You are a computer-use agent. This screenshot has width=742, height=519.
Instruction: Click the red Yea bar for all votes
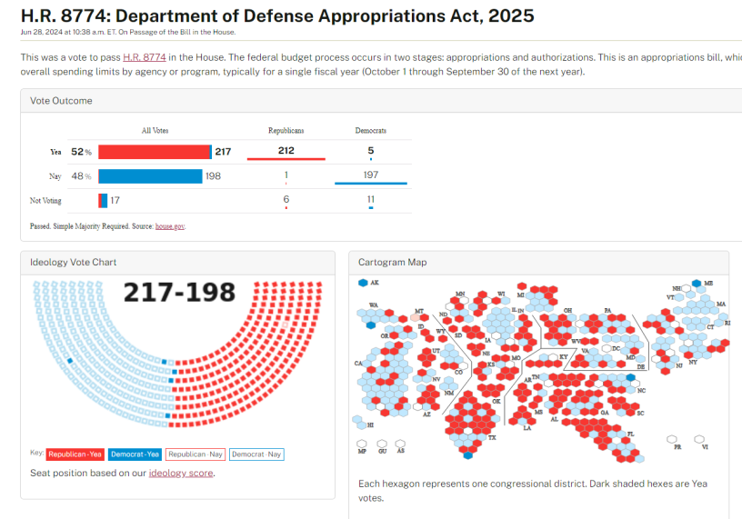click(x=155, y=152)
